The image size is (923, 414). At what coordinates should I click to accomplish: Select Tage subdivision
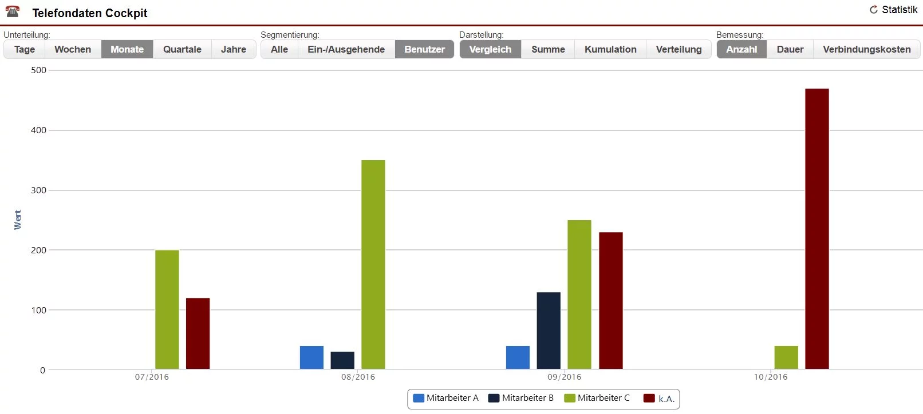pyautogui.click(x=25, y=49)
